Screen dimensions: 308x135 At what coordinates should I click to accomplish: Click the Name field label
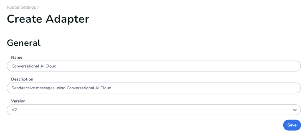[17, 57]
